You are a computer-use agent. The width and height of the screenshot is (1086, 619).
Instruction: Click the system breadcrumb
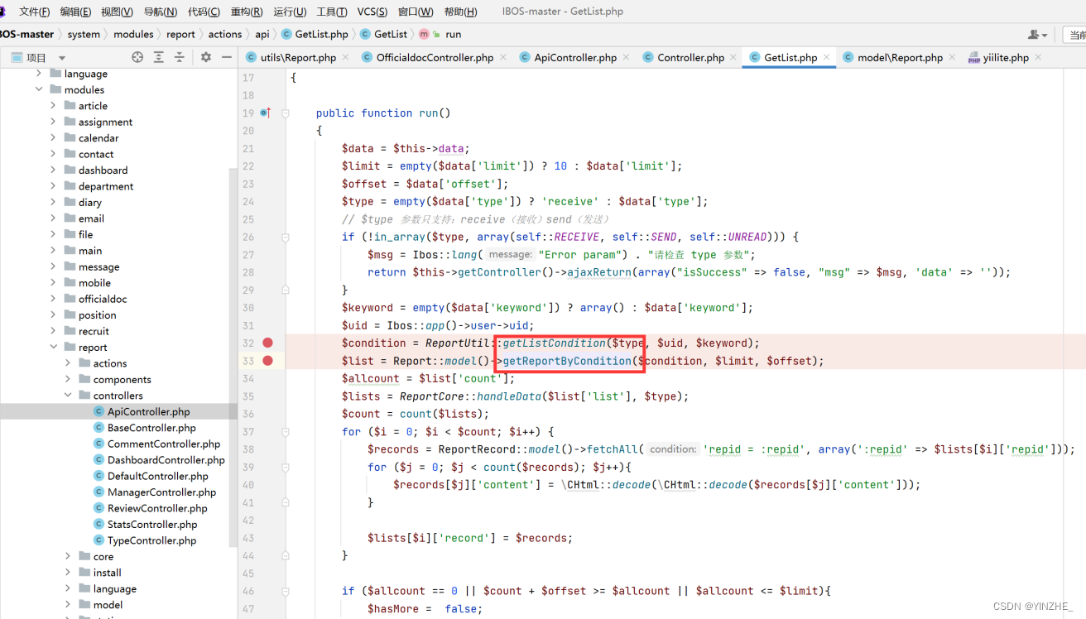84,35
